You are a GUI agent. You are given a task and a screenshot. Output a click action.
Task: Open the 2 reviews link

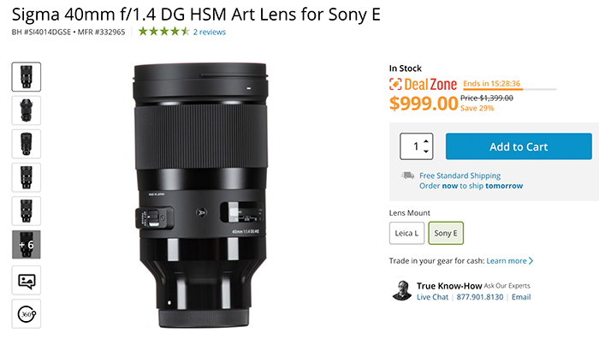pos(210,33)
